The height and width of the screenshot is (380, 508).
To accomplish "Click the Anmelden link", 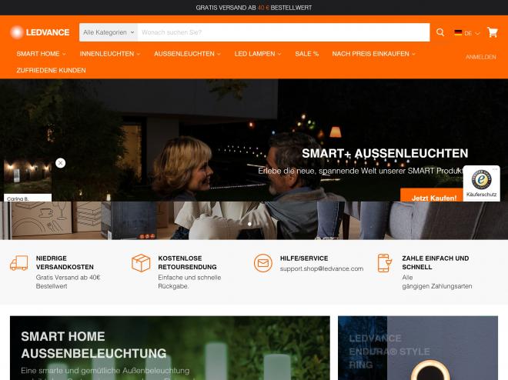I will 481,57.
